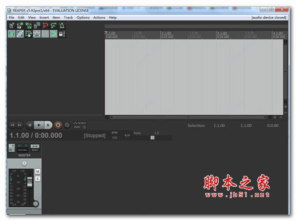Click the red Record button
The height and width of the screenshot is (221, 296).
(x=58, y=125)
